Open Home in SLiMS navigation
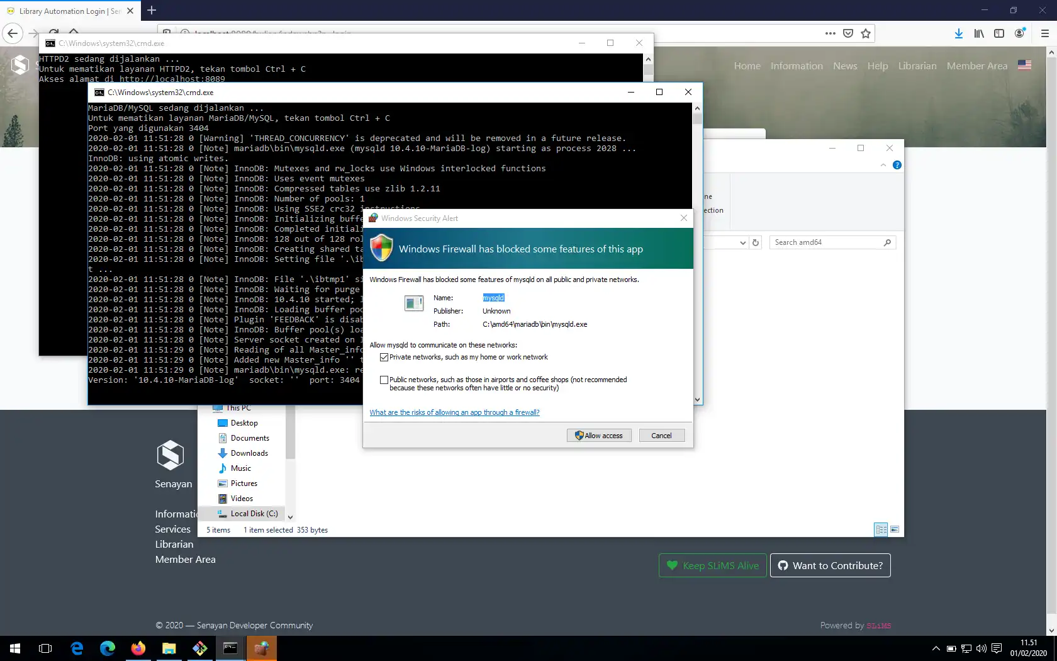1057x661 pixels. (747, 65)
